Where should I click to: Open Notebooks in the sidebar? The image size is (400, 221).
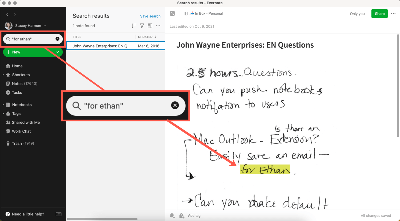(x=22, y=105)
